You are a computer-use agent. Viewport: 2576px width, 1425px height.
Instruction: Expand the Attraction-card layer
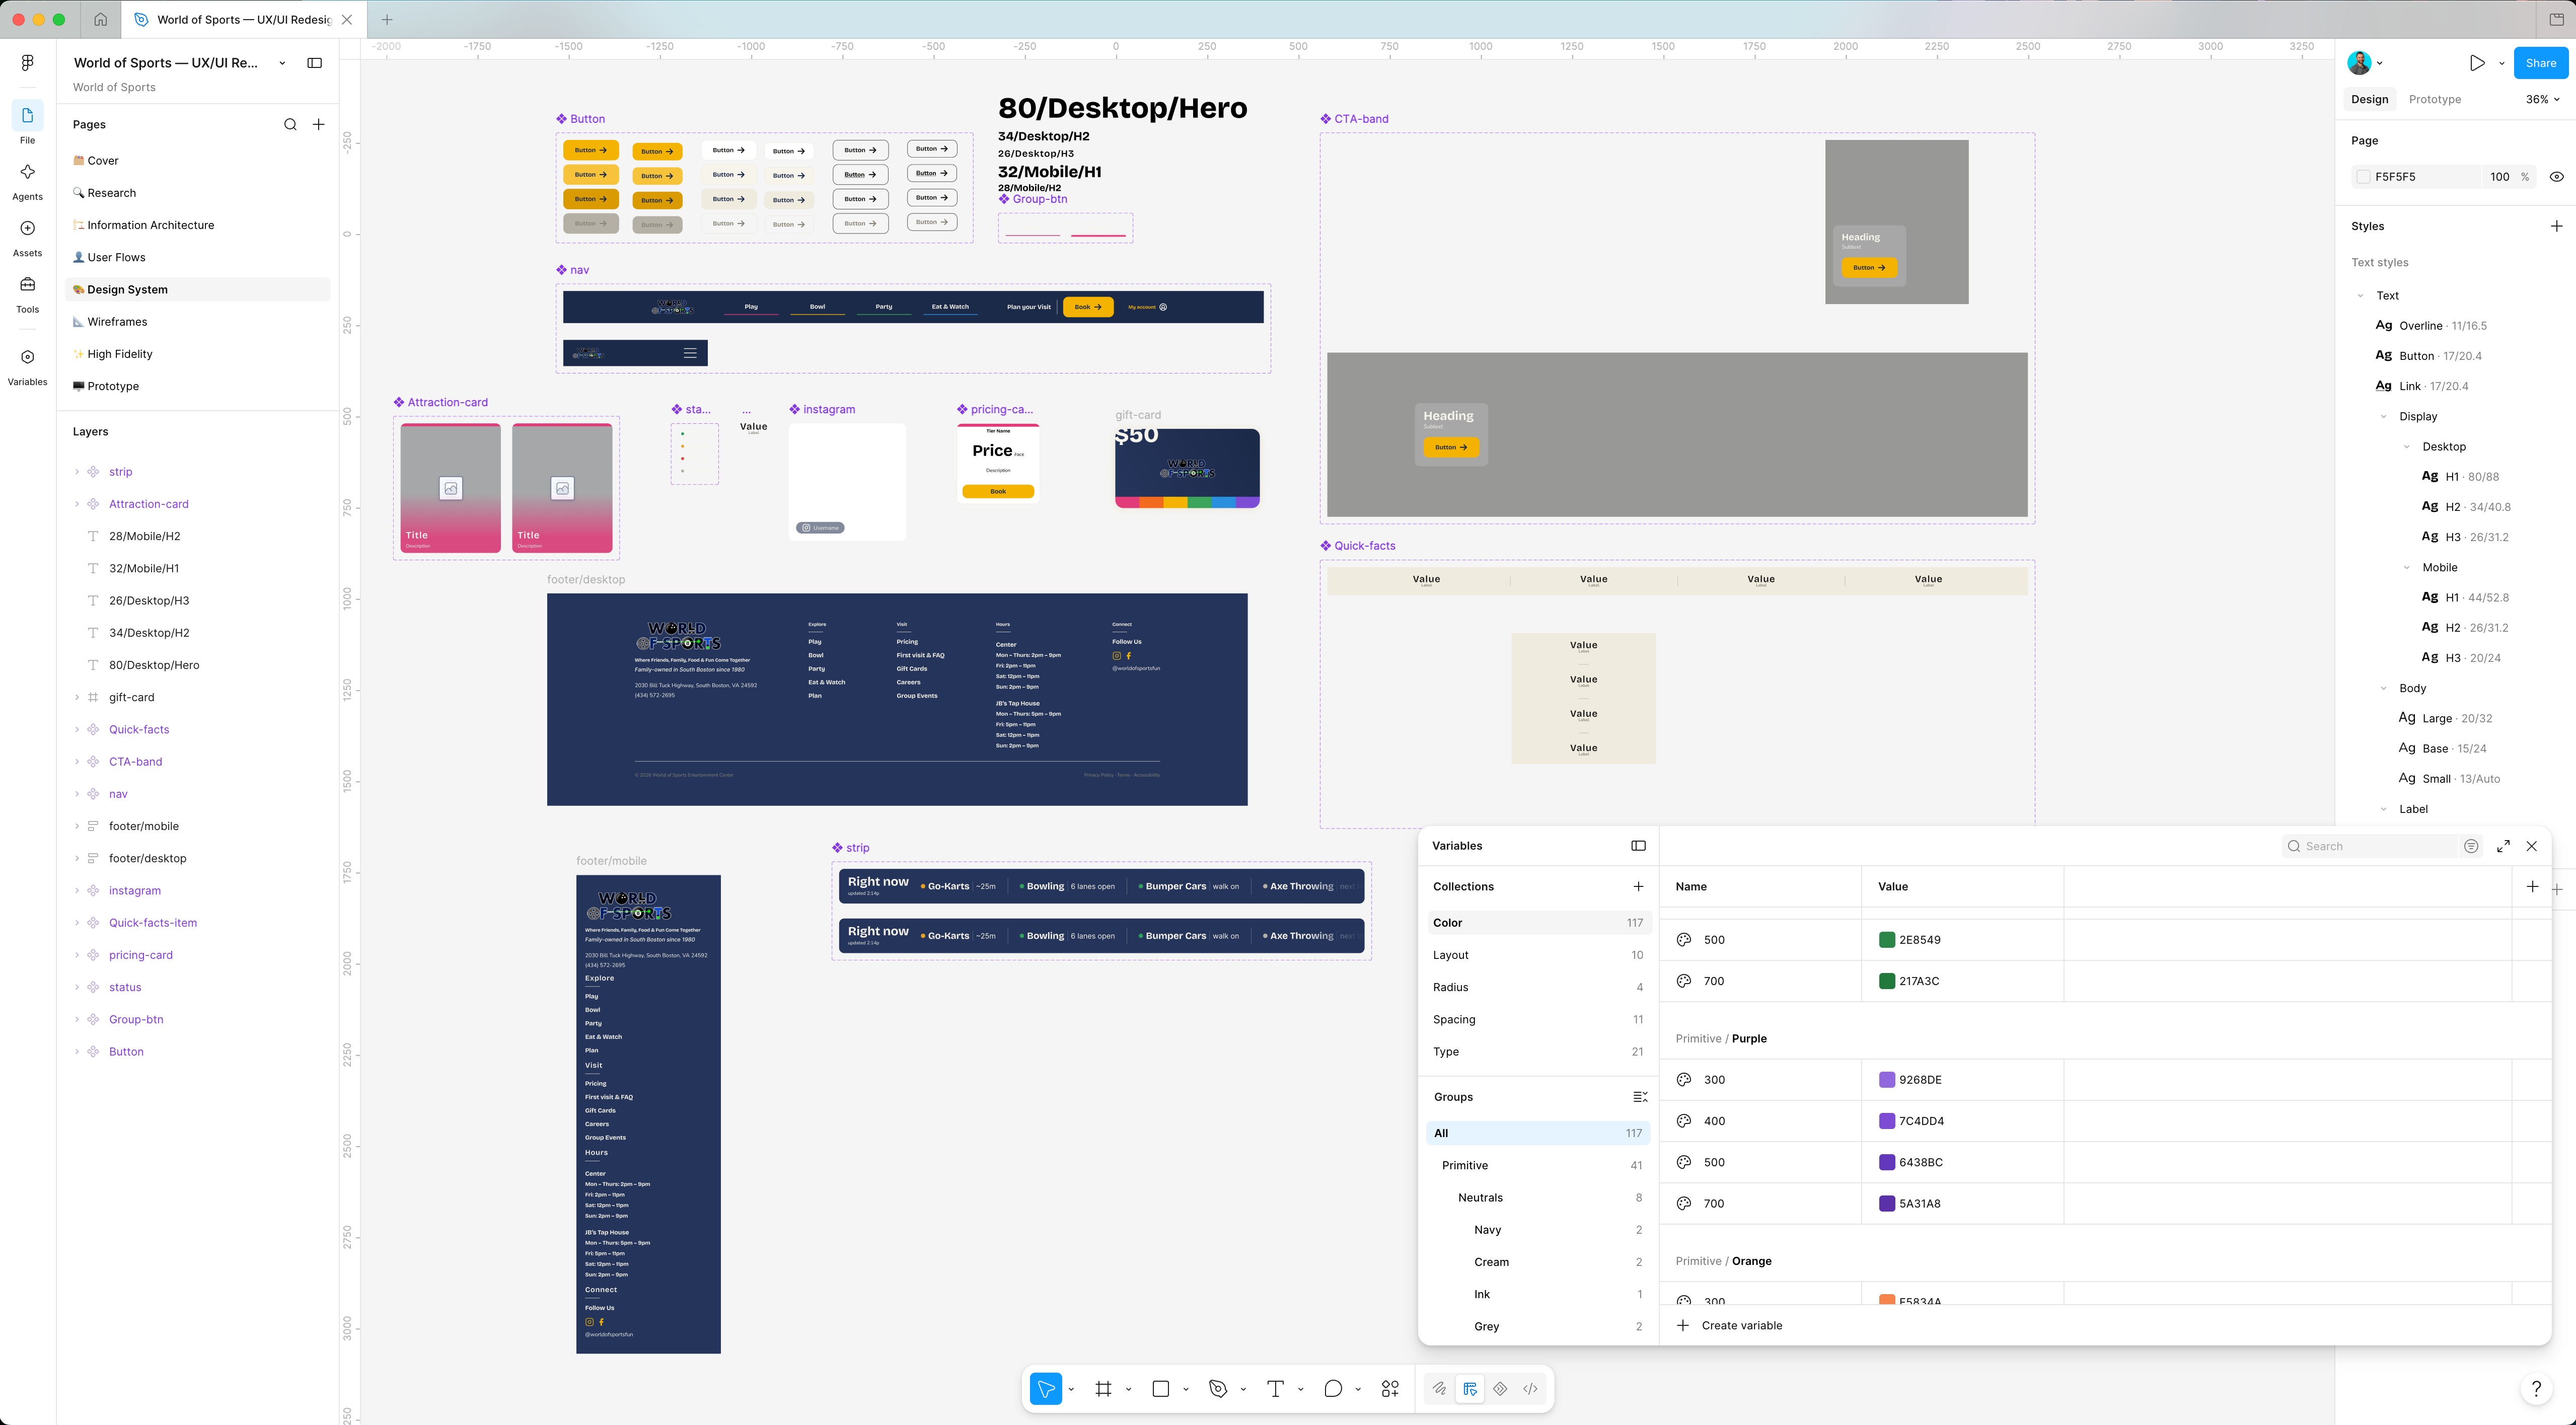pyautogui.click(x=77, y=504)
